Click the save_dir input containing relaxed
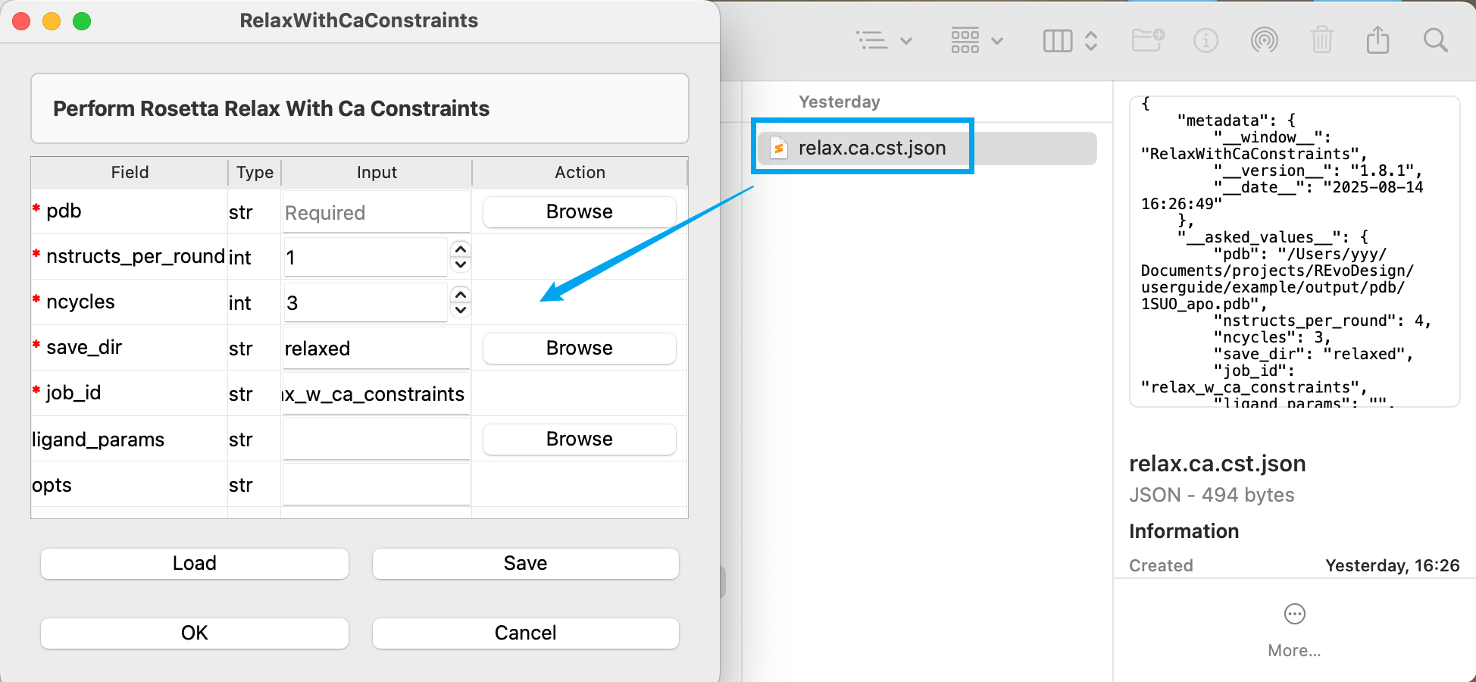Image resolution: width=1476 pixels, height=682 pixels. 377,349
